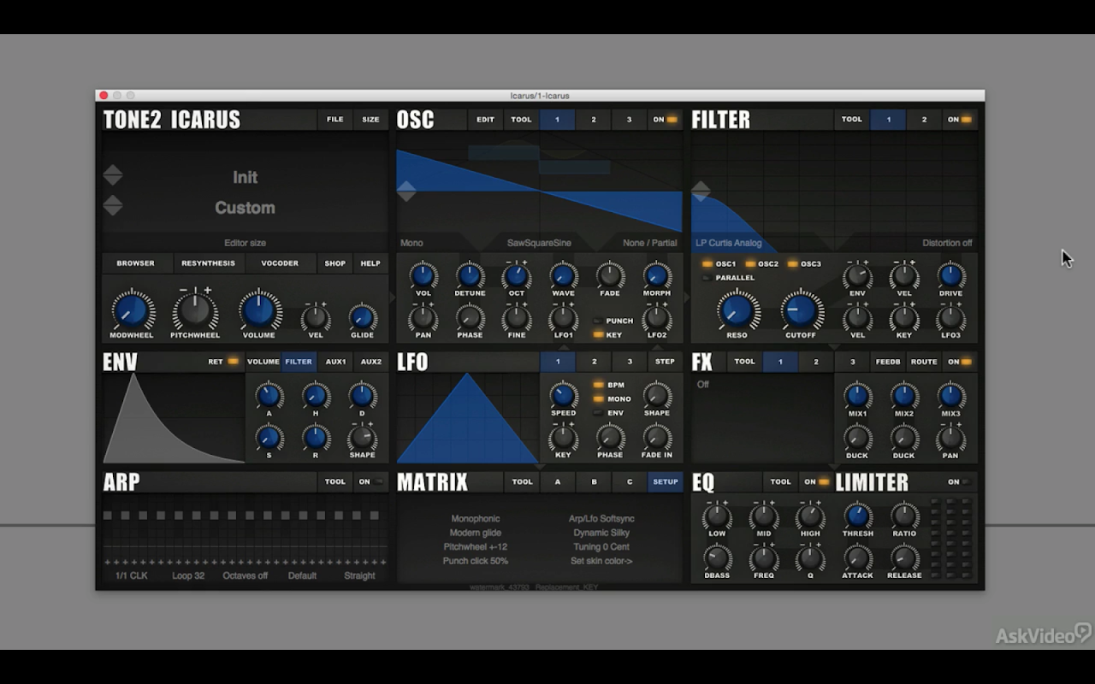Click the master VOLUME knob
Image resolution: width=1095 pixels, height=684 pixels.
click(x=259, y=310)
